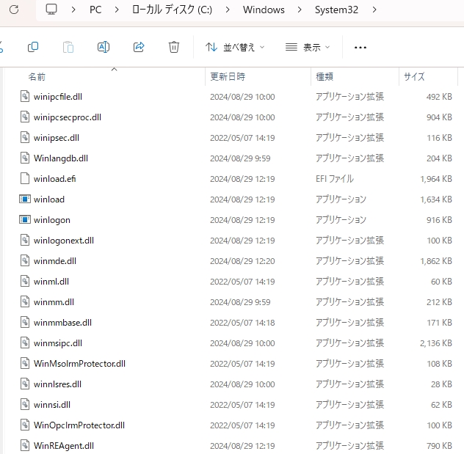This screenshot has width=464, height=454.
Task: Sort by the 名前 column header
Action: [x=37, y=77]
